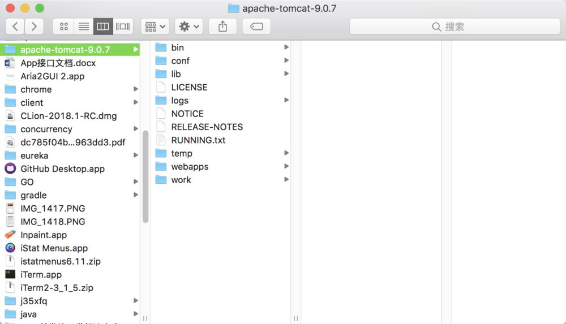Switch to Cover Flow view
The image size is (566, 324).
pyautogui.click(x=123, y=27)
